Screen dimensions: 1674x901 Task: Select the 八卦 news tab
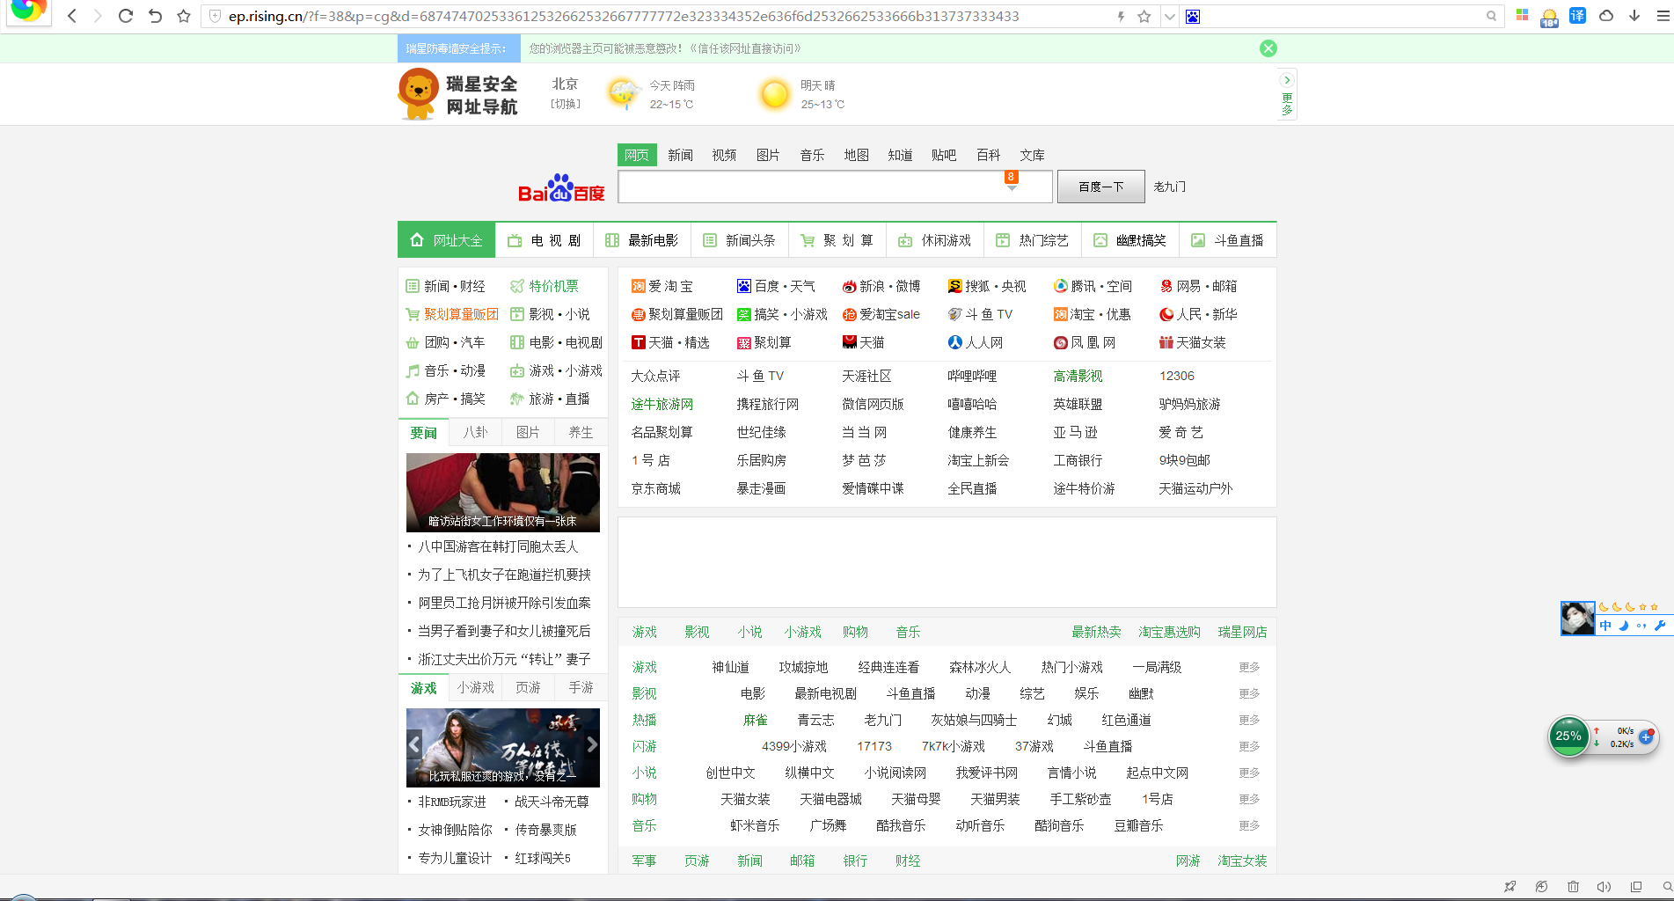(475, 432)
